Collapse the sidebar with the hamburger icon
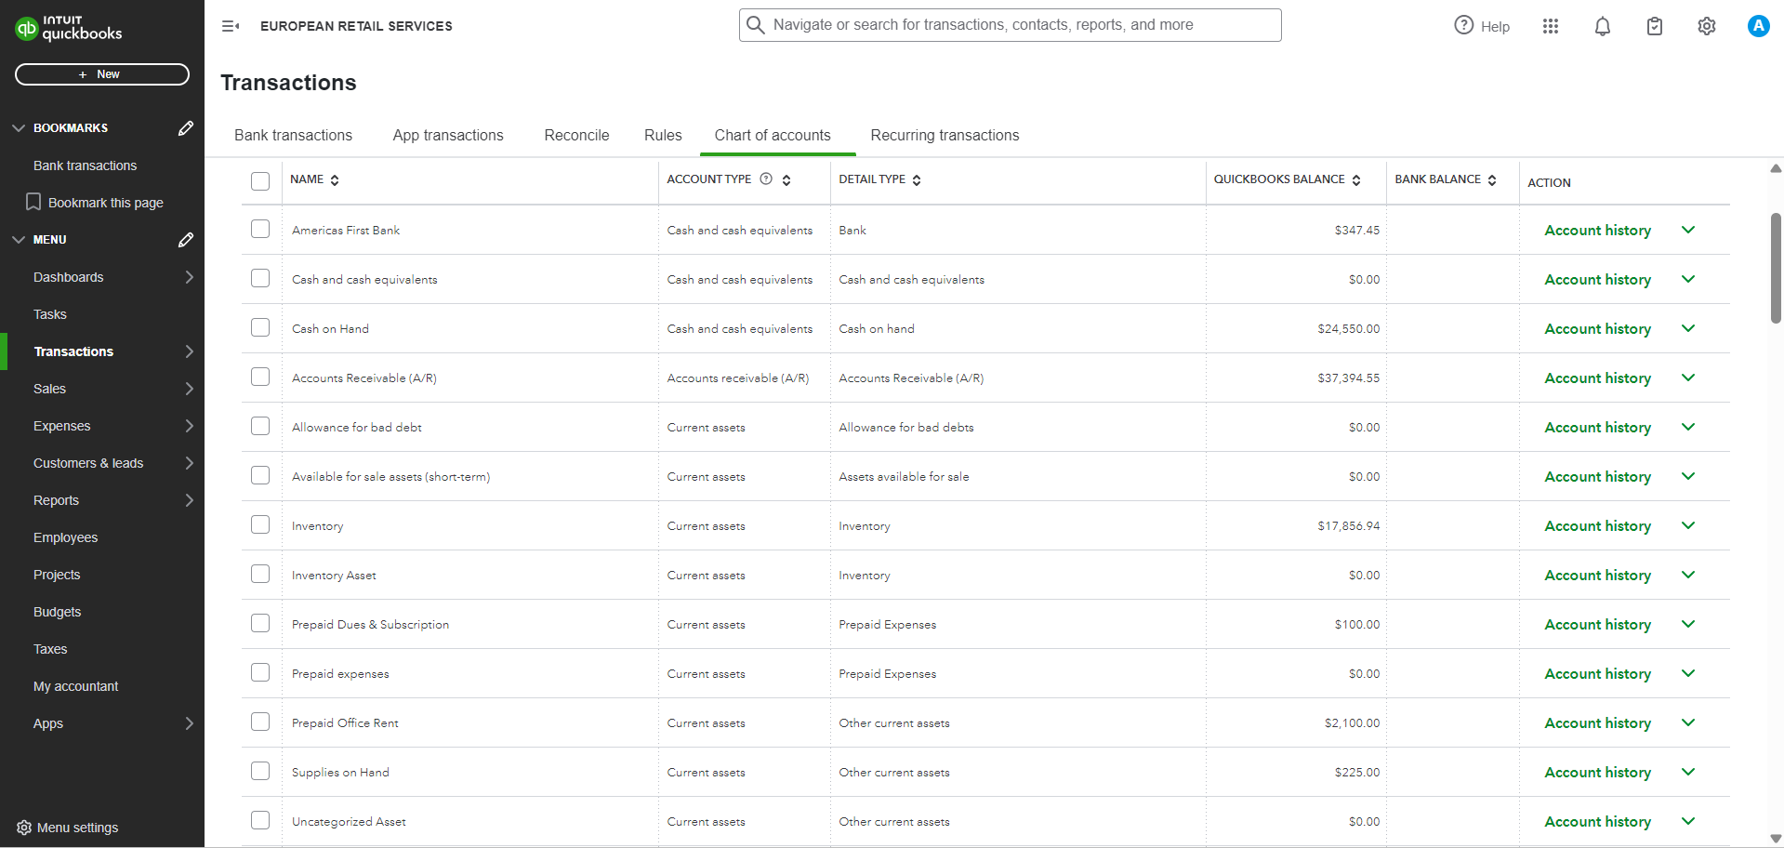1784x848 pixels. coord(231,26)
